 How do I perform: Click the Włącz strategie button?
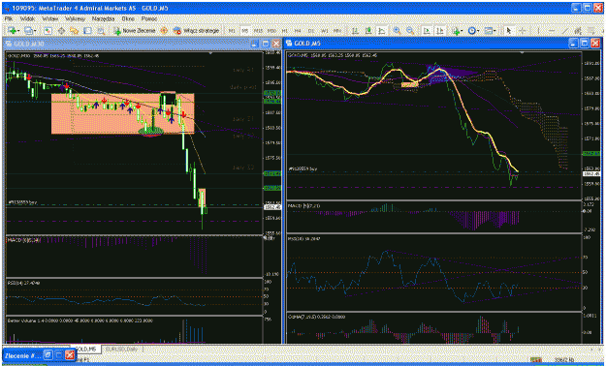[x=196, y=31]
